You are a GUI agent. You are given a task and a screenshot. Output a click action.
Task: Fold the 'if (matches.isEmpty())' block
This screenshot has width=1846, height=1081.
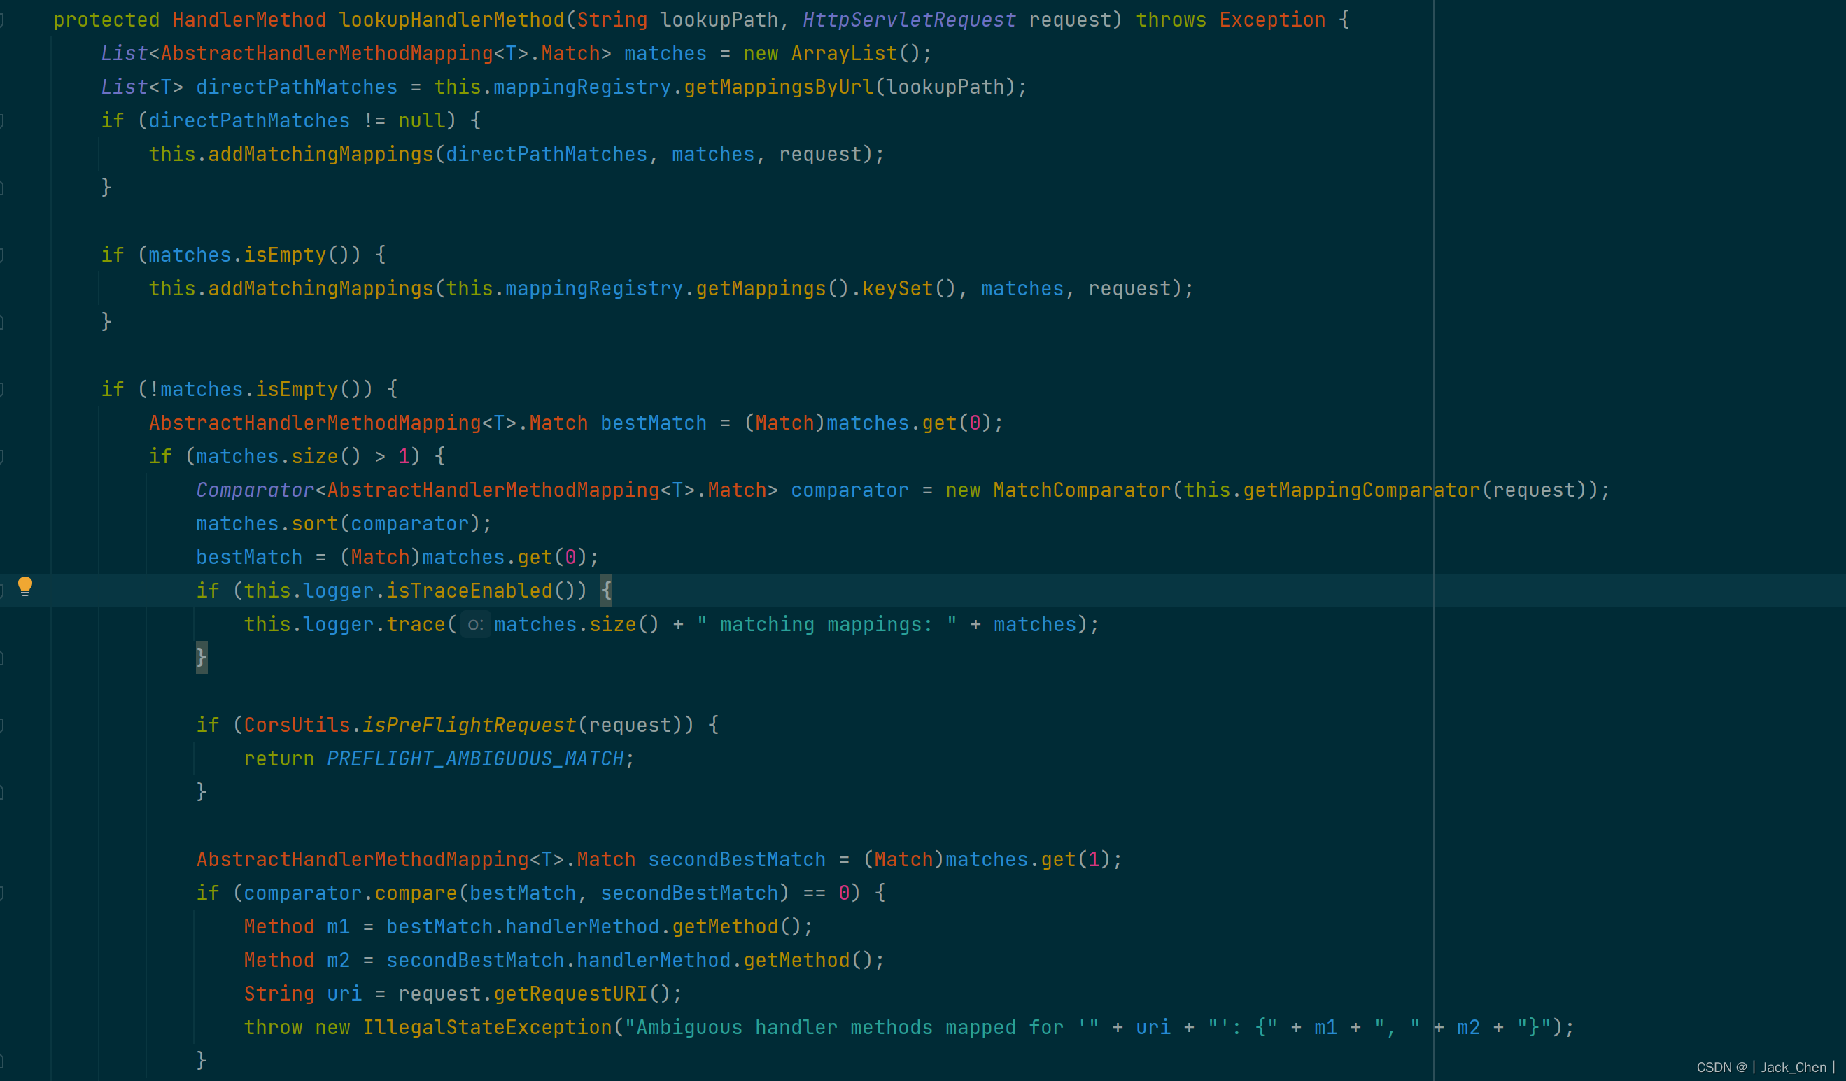coord(2,255)
